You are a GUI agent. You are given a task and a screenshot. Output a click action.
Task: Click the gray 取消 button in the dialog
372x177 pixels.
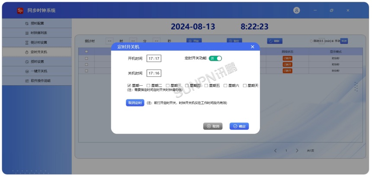click(x=213, y=126)
